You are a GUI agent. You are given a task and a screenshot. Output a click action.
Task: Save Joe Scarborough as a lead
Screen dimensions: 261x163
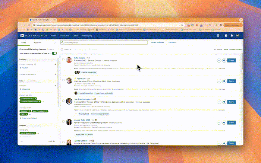232,102
